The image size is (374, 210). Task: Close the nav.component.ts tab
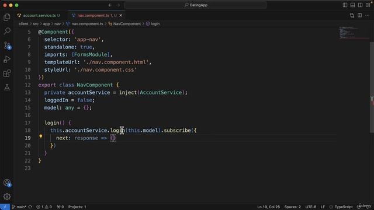coord(121,16)
